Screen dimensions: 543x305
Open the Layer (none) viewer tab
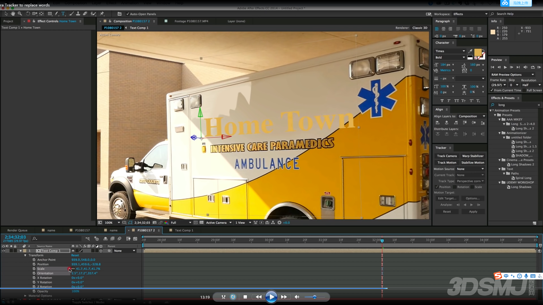(236, 21)
